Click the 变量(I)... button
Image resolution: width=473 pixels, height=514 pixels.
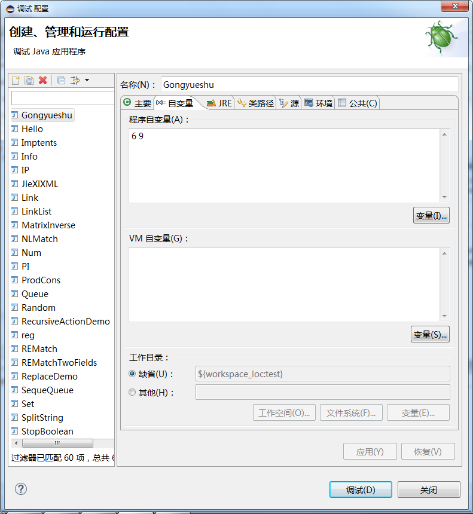(x=431, y=215)
